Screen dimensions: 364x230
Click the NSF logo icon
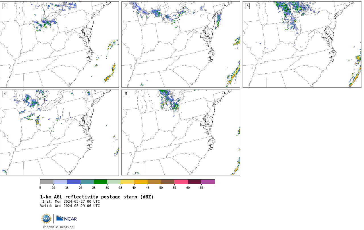(46, 219)
